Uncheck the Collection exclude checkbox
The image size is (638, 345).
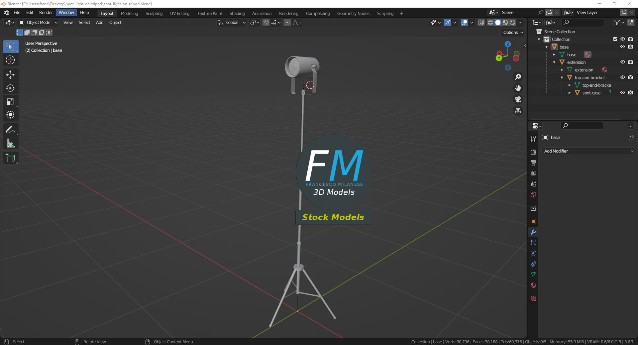[x=615, y=39]
